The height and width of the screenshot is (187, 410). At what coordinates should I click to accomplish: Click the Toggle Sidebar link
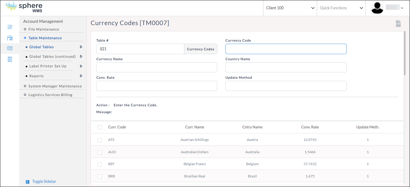click(x=44, y=182)
